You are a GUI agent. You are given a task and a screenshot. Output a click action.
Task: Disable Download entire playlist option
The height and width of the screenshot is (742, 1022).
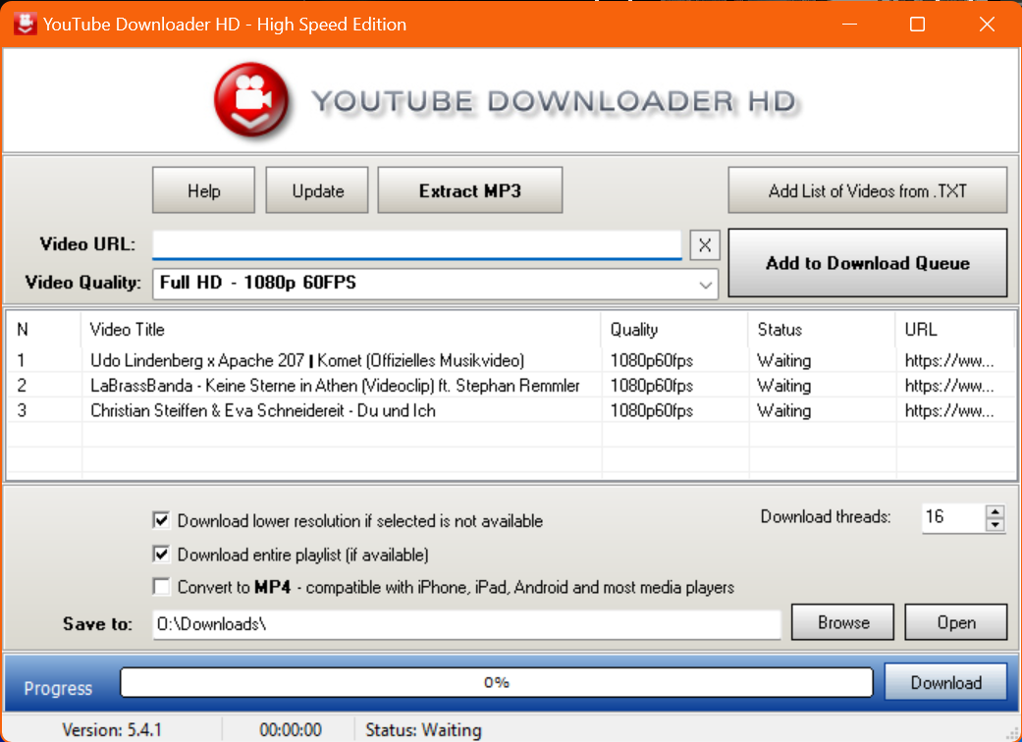pyautogui.click(x=161, y=554)
